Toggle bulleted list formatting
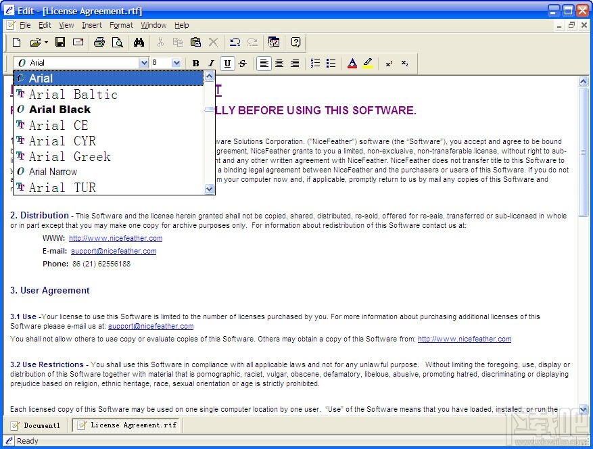Screen dimensions: 593x449 click(331, 63)
